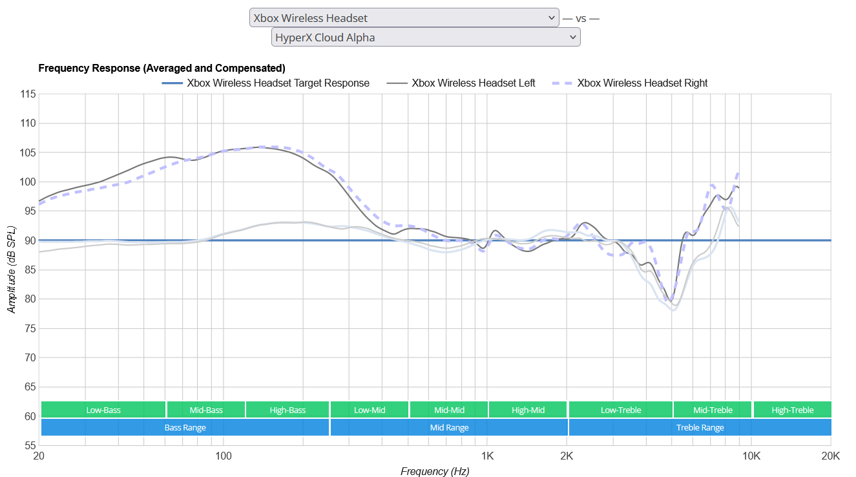Click the 60 amplitude tick label
The width and height of the screenshot is (856, 477).
click(x=30, y=416)
